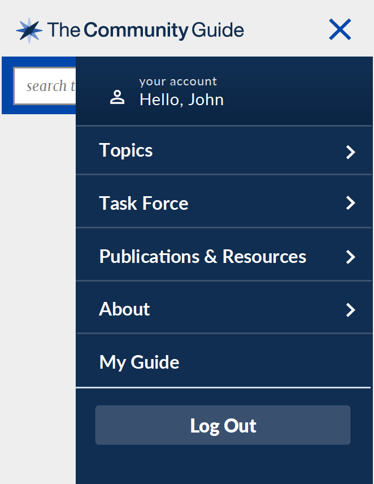Open the Task Force menu item
This screenshot has width=374, height=484.
coord(224,201)
